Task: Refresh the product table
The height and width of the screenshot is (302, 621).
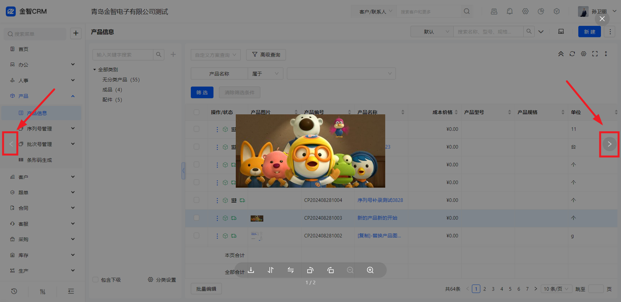Action: [572, 54]
